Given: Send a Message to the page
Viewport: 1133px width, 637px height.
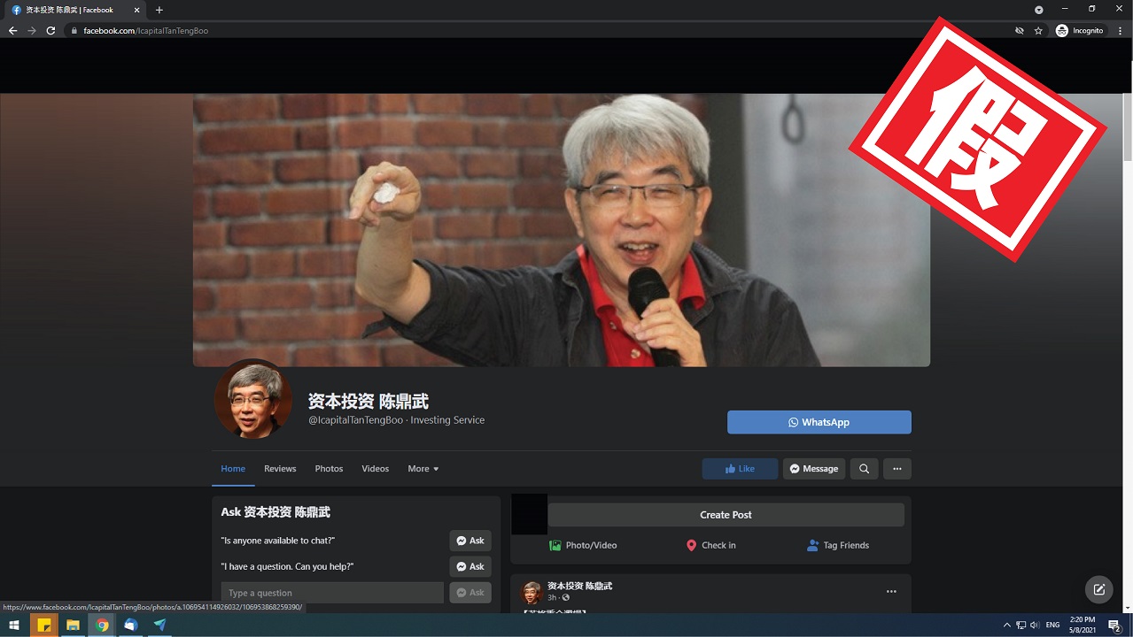Looking at the screenshot, I should pos(813,469).
